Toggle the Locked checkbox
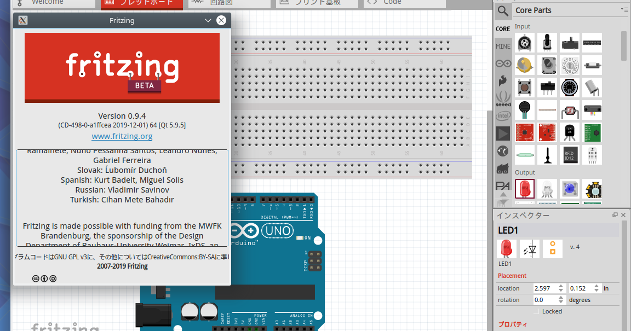Screen dimensions: 631x331 pyautogui.click(x=536, y=312)
